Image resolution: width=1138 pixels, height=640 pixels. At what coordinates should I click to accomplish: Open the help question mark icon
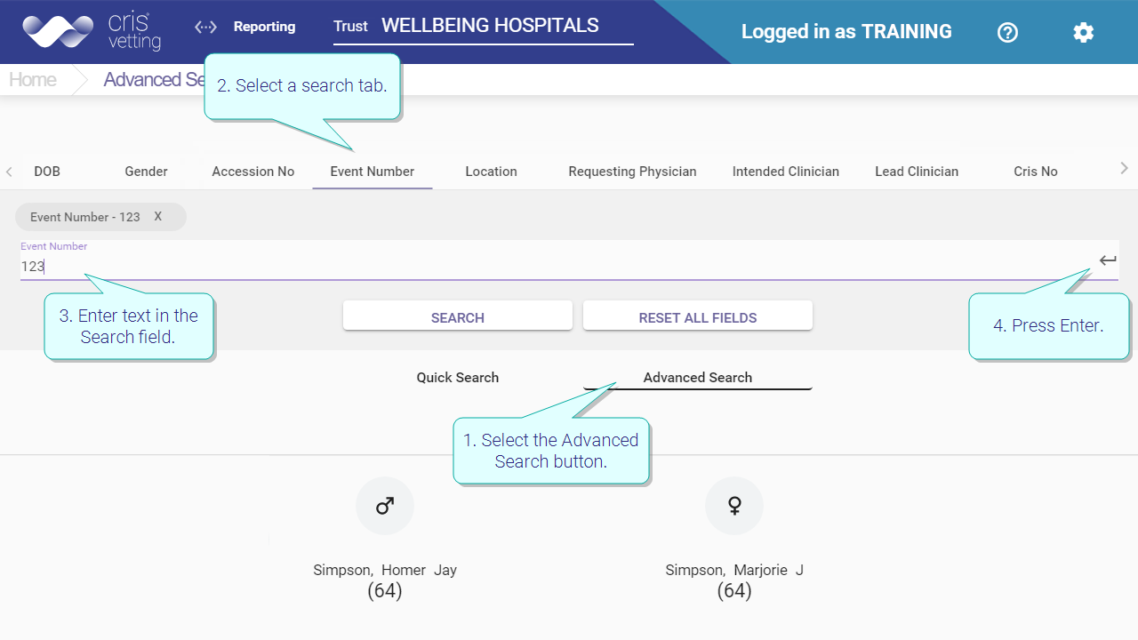click(x=1007, y=33)
